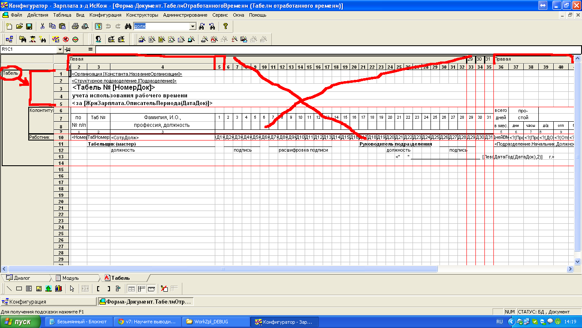
Task: Open the Действия menu
Action: point(37,15)
